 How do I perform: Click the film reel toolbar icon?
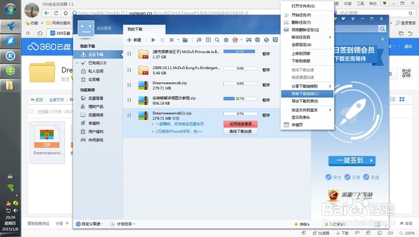258,40
